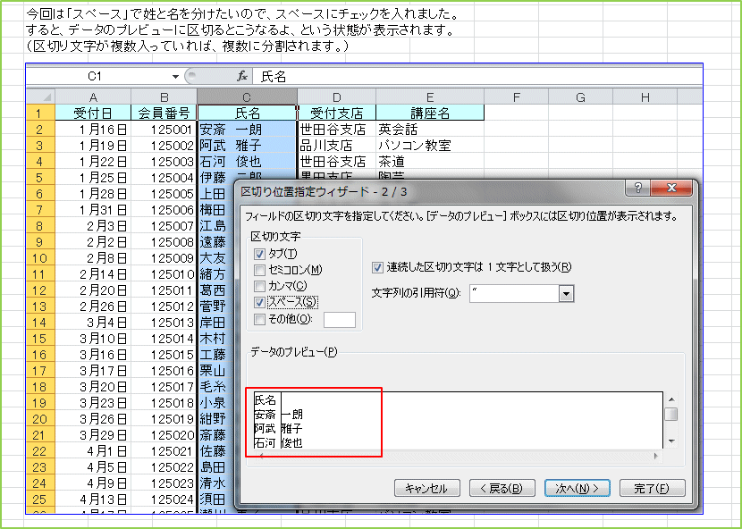742x529 pixels.
Task: Select row header 25
Action: click(x=41, y=500)
